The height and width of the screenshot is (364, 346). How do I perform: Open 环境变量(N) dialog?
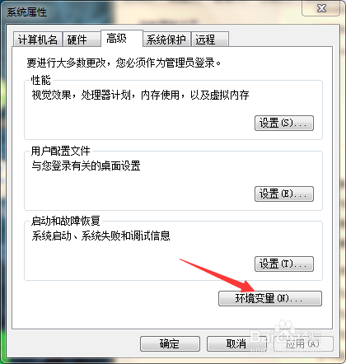pos(270,298)
